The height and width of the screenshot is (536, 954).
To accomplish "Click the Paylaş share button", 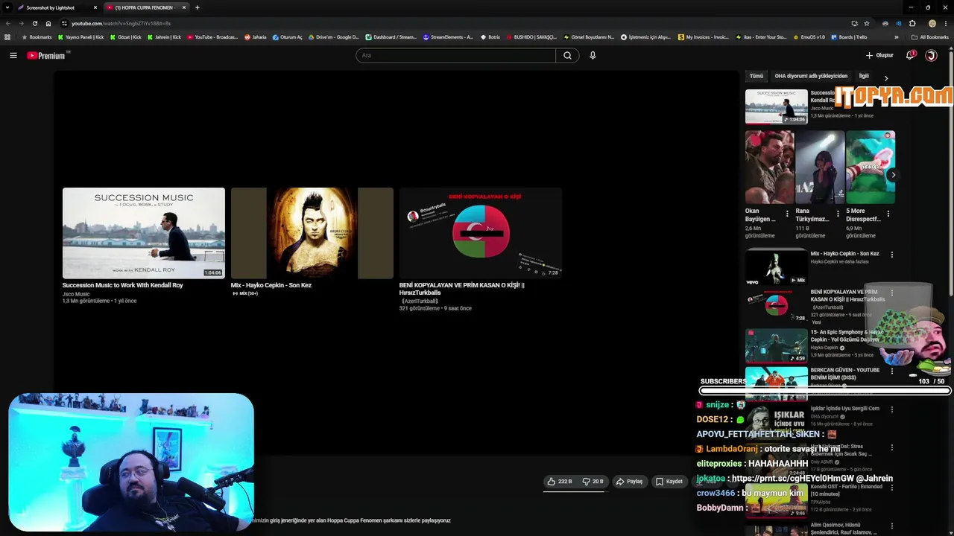I will click(x=629, y=482).
